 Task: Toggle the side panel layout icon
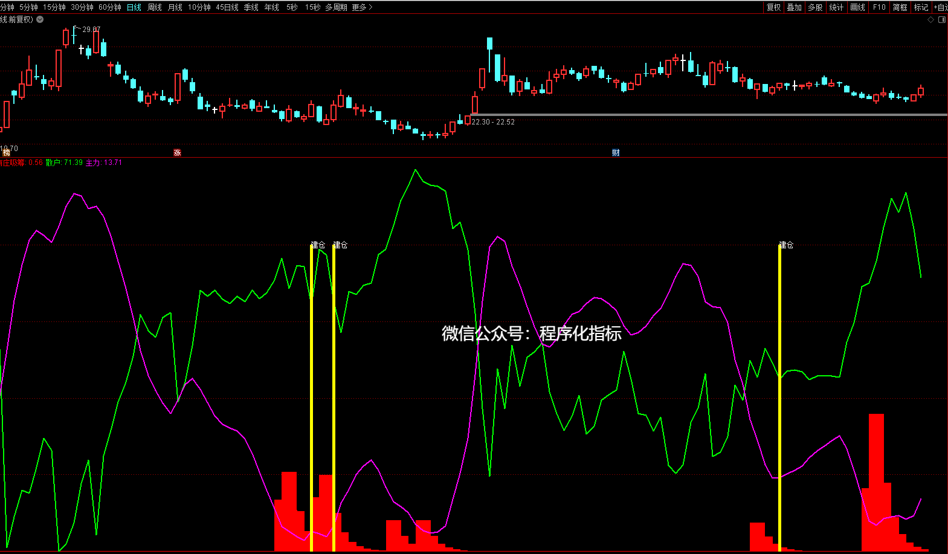point(941,20)
